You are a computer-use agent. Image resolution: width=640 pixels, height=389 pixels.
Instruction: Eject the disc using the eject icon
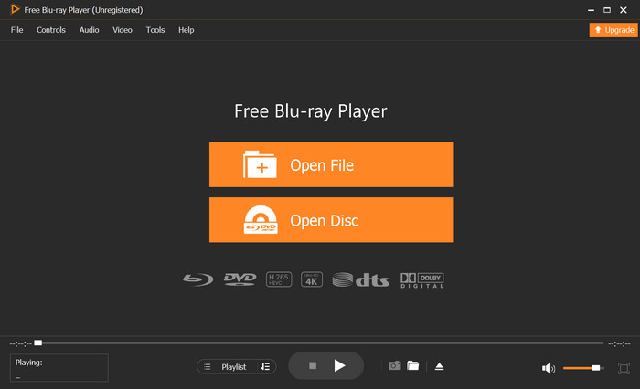tap(439, 366)
